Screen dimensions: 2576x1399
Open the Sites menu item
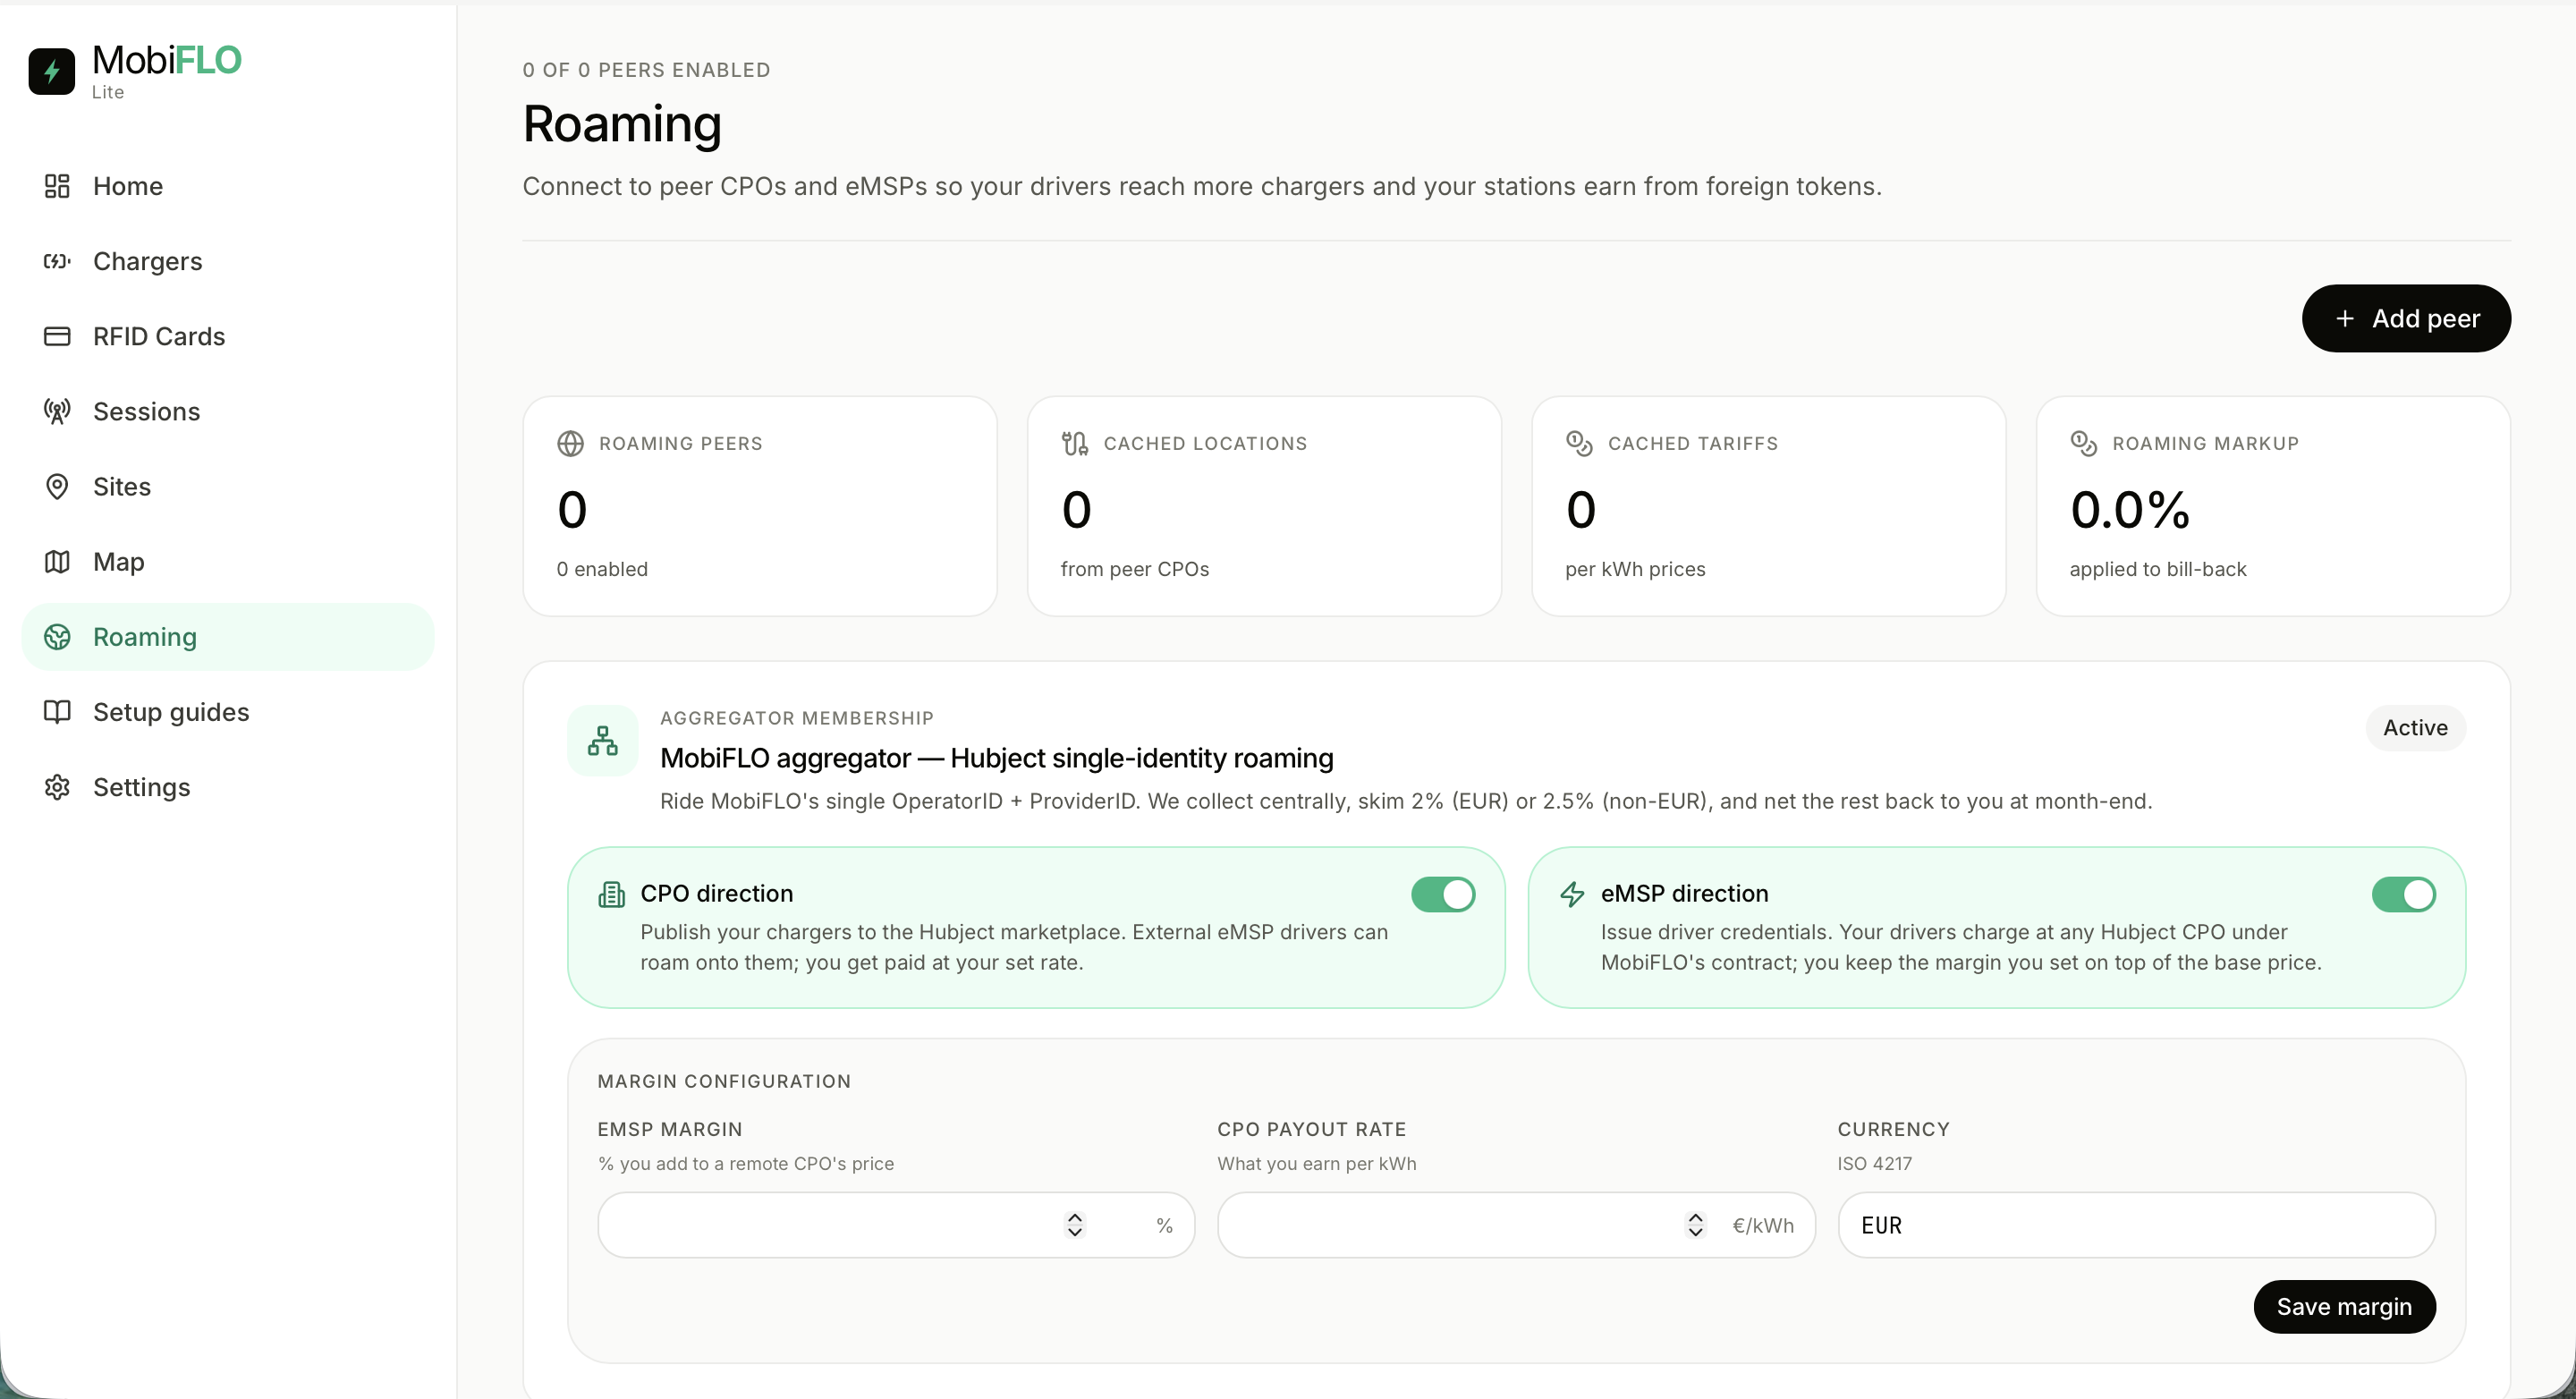(x=228, y=486)
